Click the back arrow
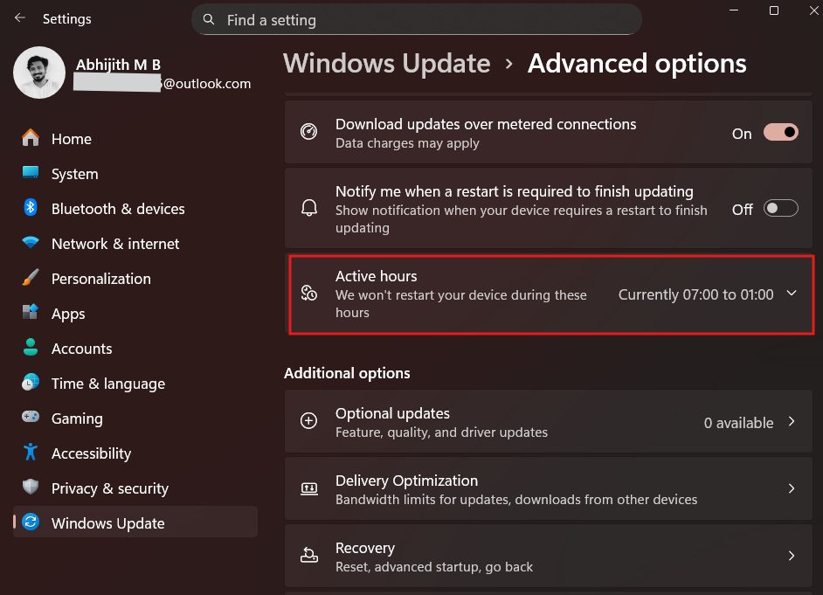Screen dimensions: 823x595 click(x=18, y=17)
